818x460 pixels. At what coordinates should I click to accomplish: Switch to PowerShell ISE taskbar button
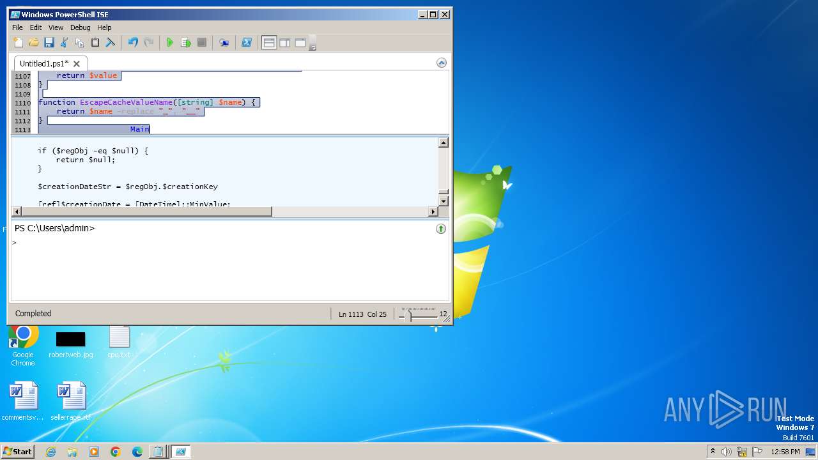pos(181,452)
